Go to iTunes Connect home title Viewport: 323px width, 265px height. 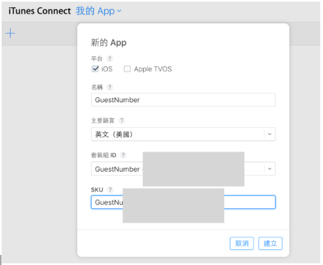point(39,11)
